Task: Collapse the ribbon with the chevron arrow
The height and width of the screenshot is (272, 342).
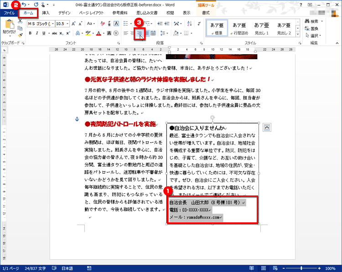Action: pyautogui.click(x=337, y=43)
